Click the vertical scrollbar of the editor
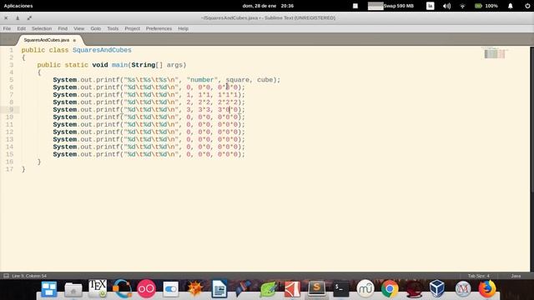This screenshot has height=300, width=534. click(532, 119)
